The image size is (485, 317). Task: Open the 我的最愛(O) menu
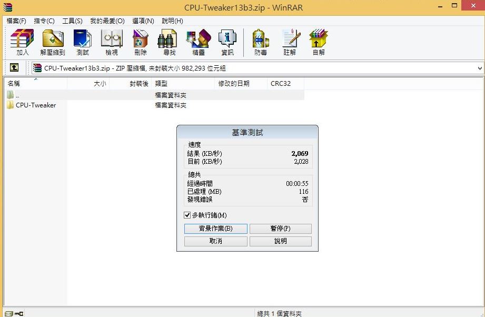[107, 21]
